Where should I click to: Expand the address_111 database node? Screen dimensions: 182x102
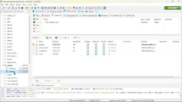coord(3,16)
